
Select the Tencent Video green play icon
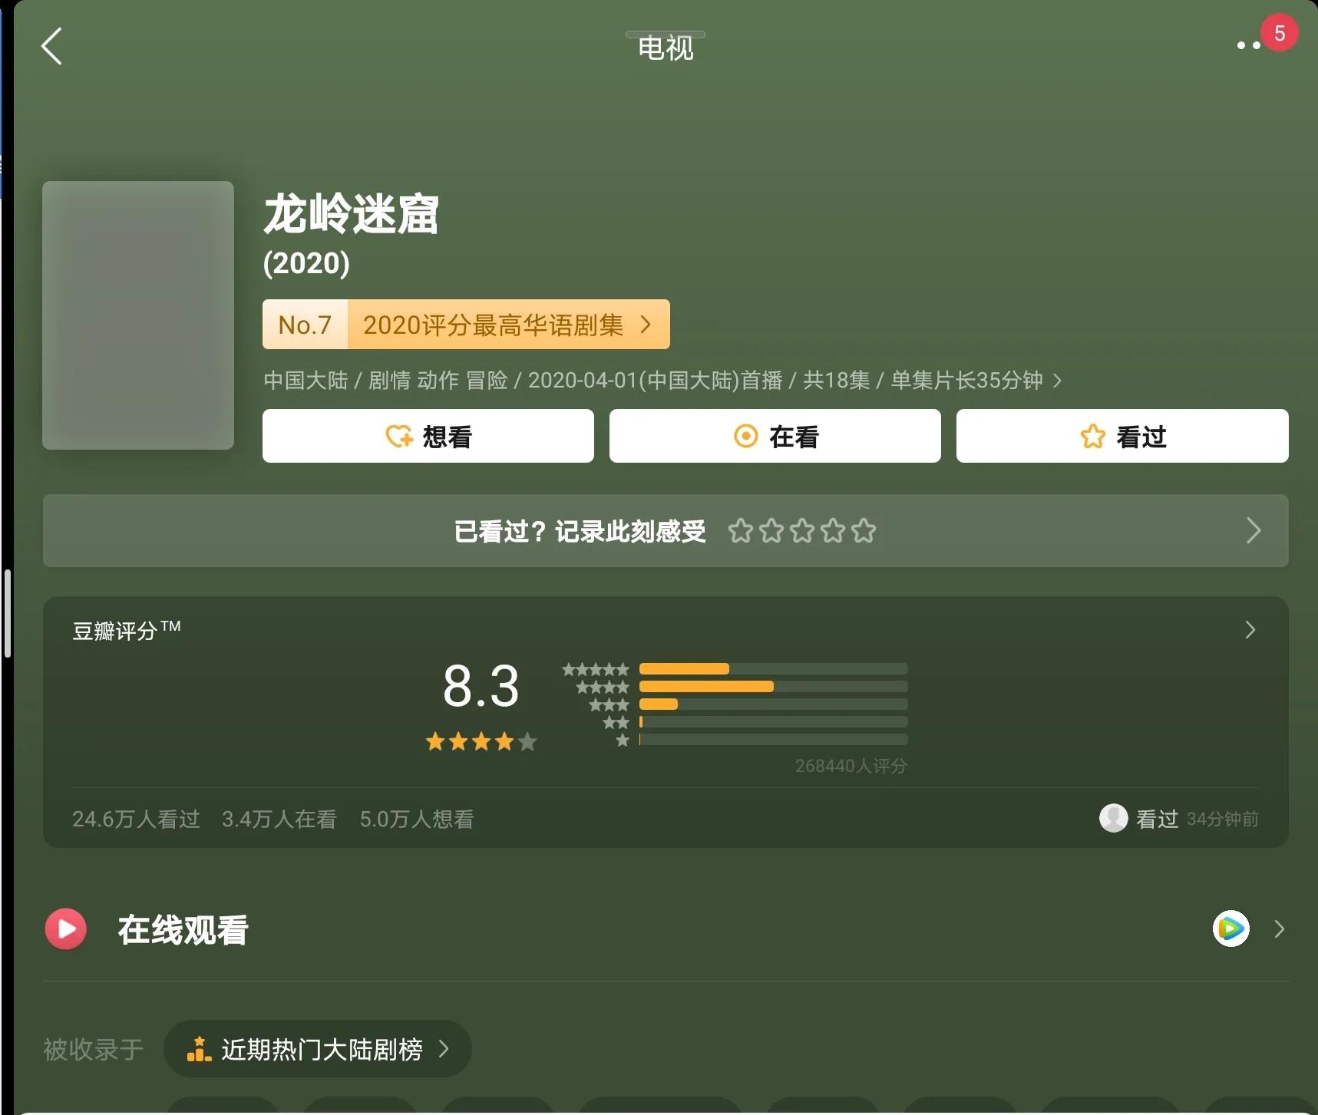[1231, 929]
